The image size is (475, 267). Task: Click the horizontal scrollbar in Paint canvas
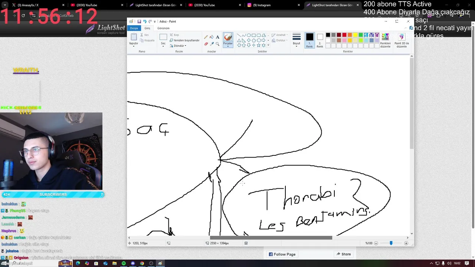point(271,238)
